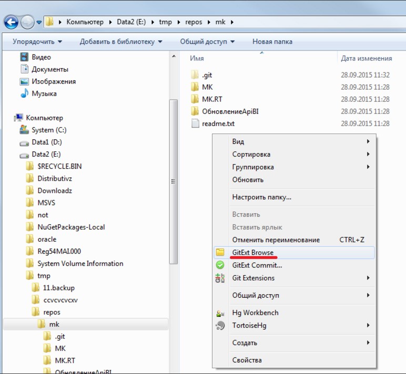Open the Создать submenu
This screenshot has height=374, width=406.
coord(245,343)
